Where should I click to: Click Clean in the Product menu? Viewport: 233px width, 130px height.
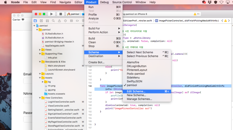click(103, 42)
